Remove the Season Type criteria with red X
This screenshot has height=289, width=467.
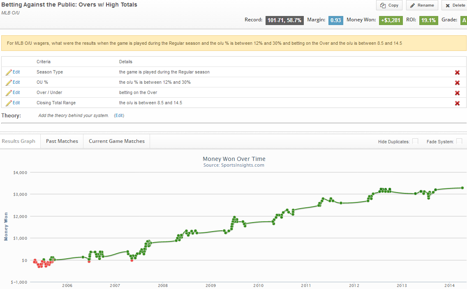point(457,72)
